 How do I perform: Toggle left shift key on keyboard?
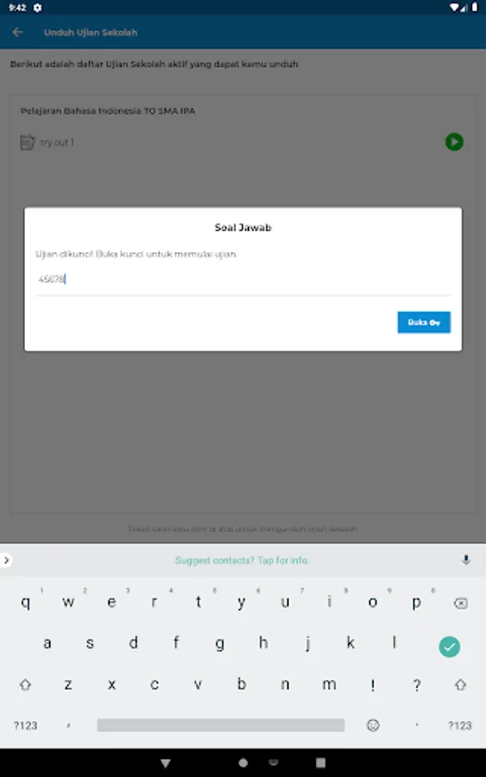tap(25, 685)
